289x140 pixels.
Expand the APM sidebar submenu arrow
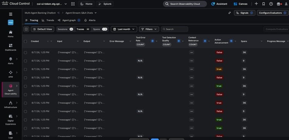pos(17,72)
